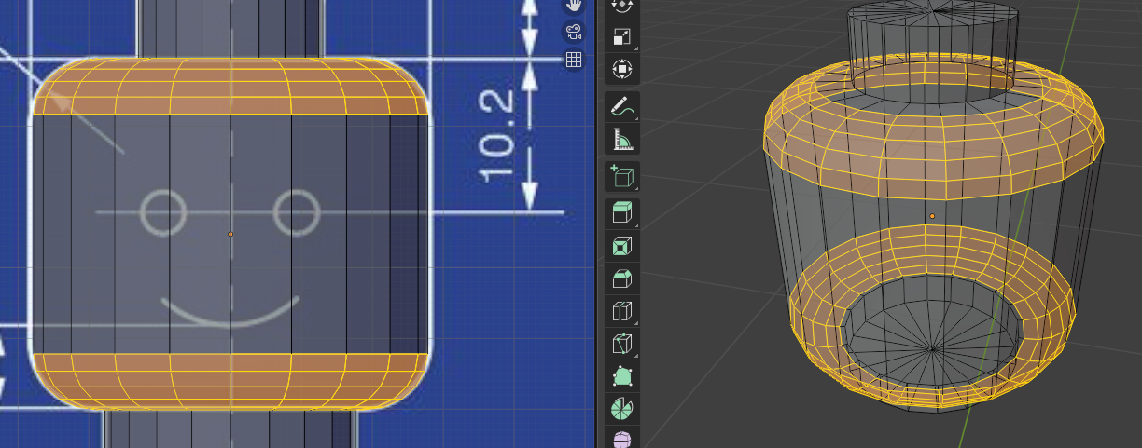Select the Annotate pencil tool
Screen dimensions: 1142x448
[622, 107]
